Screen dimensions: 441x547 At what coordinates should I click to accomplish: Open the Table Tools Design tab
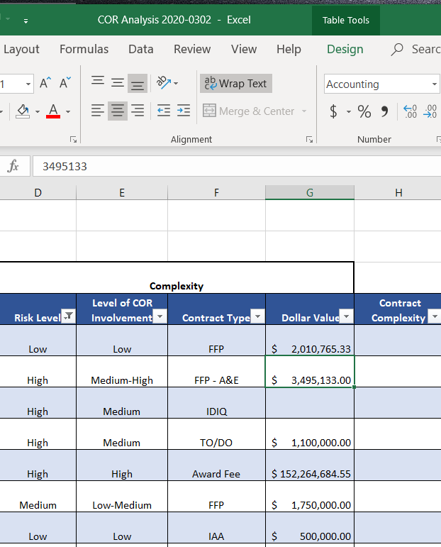tap(345, 49)
